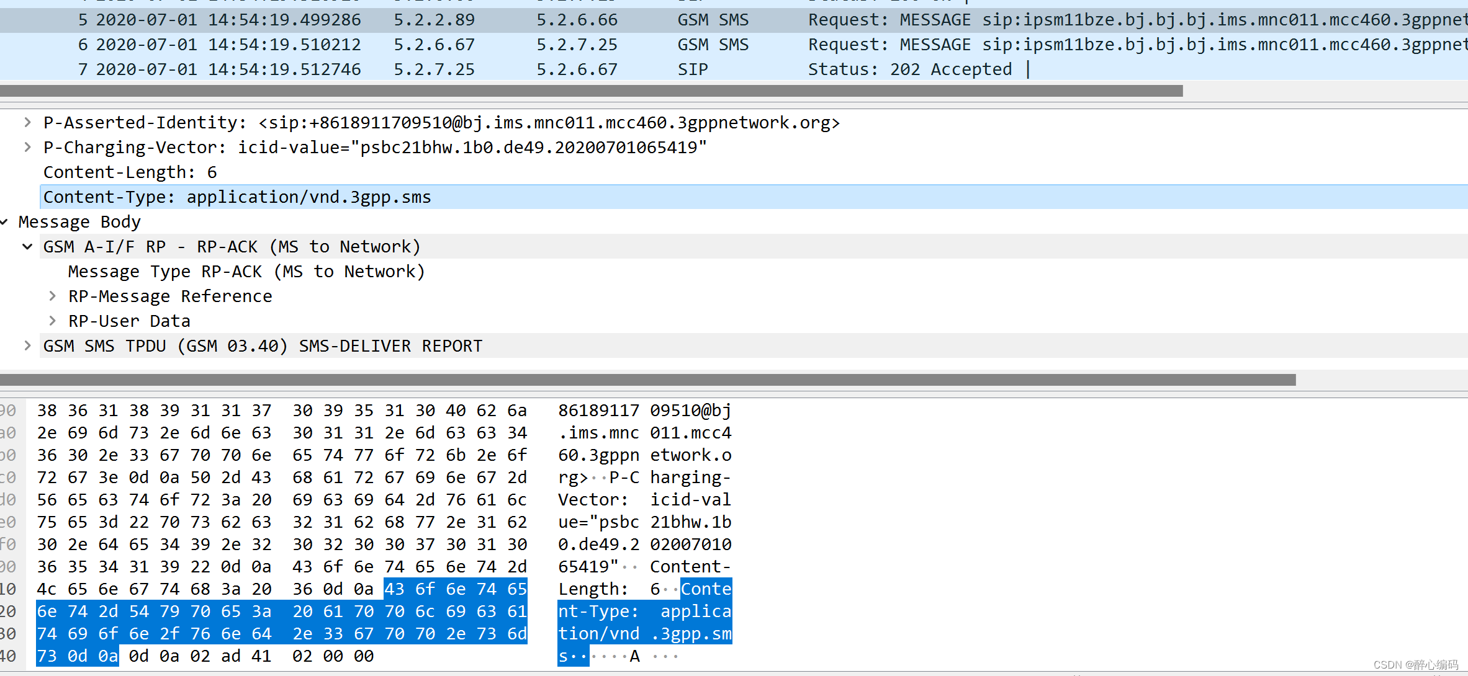Expand the RP-Message Reference item

[52, 296]
